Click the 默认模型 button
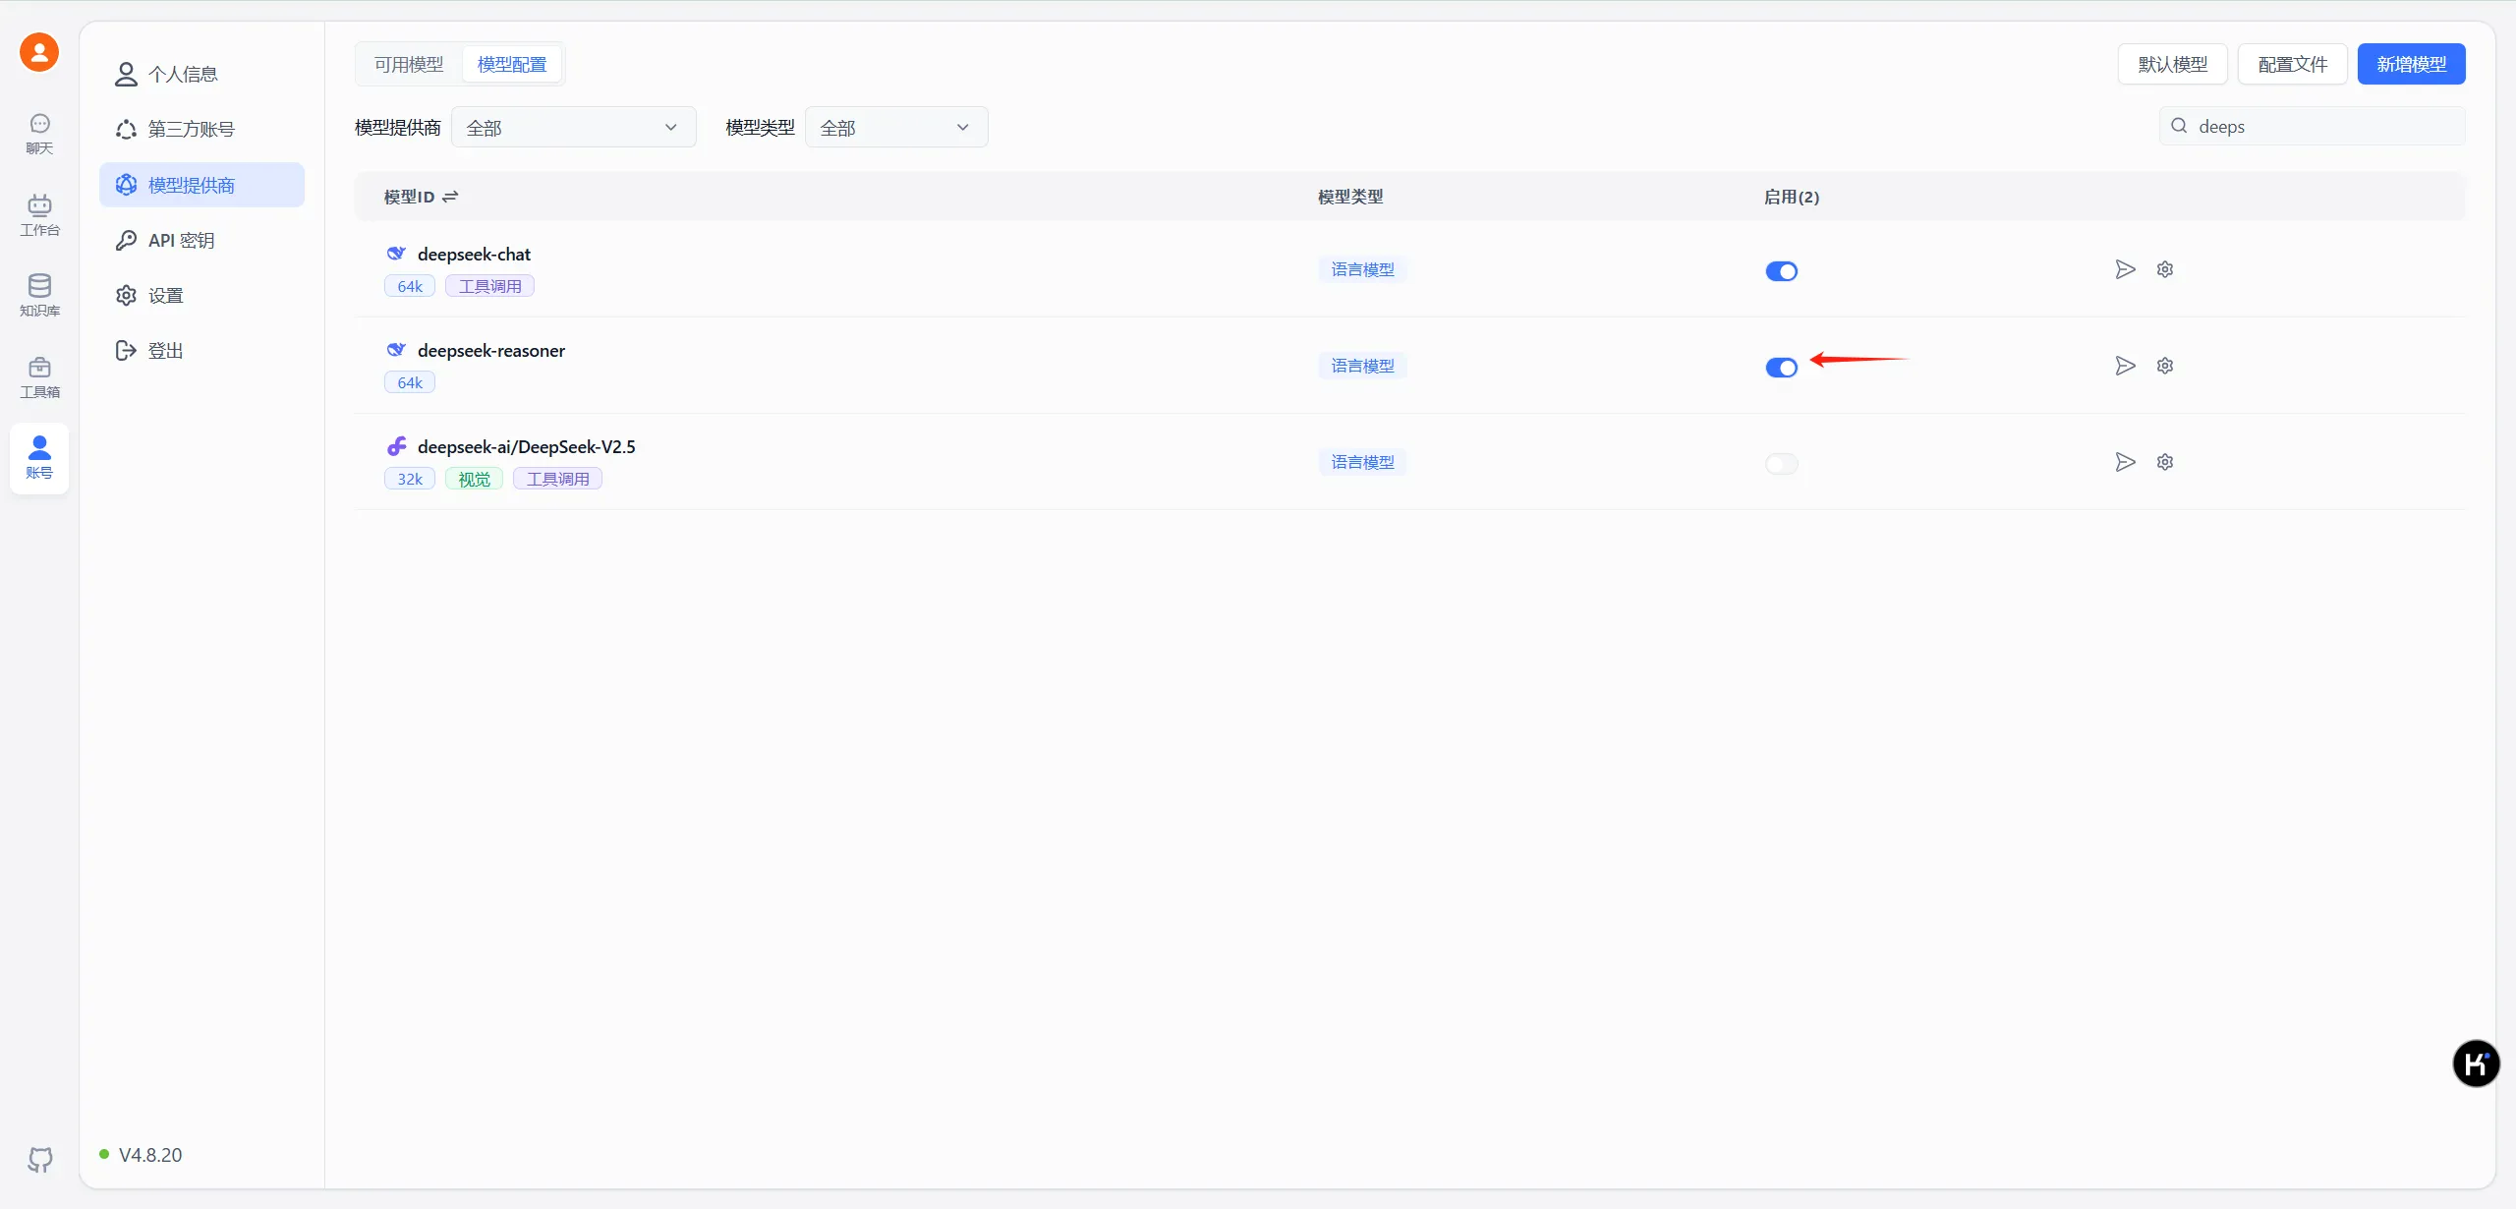Viewport: 2516px width, 1209px height. pos(2172,64)
